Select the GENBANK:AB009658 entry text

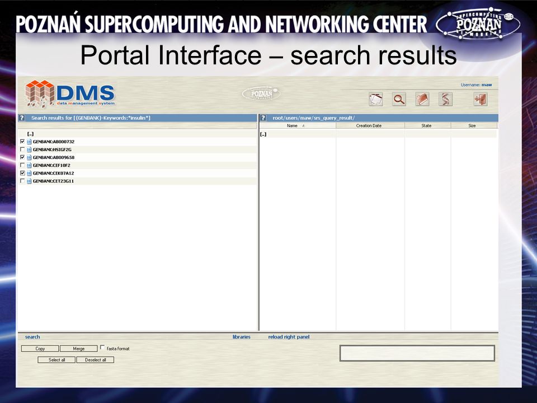click(x=54, y=157)
